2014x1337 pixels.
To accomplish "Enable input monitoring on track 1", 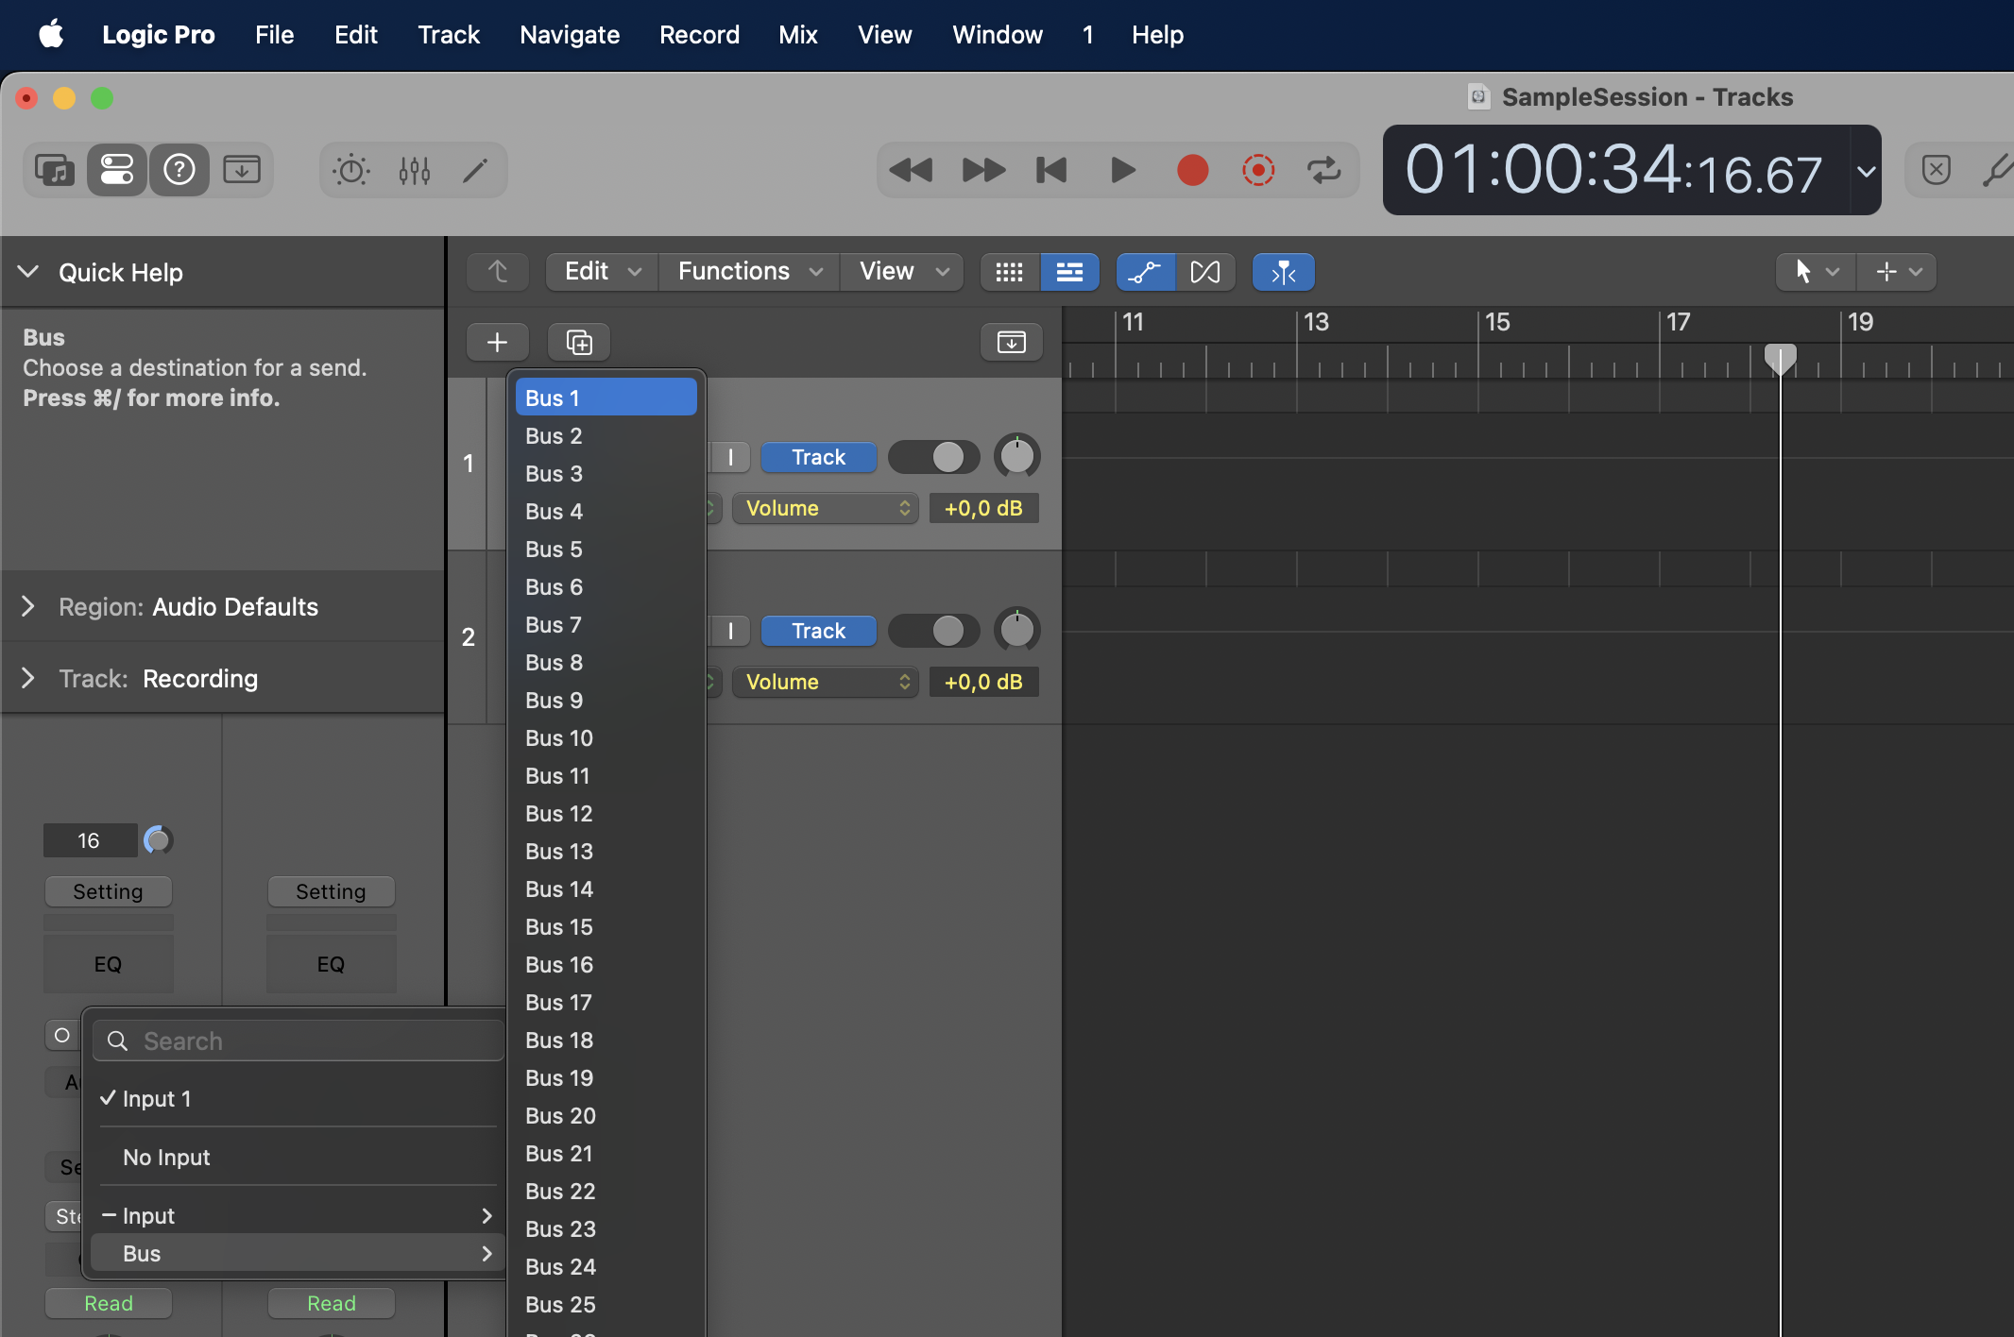I will click(730, 457).
